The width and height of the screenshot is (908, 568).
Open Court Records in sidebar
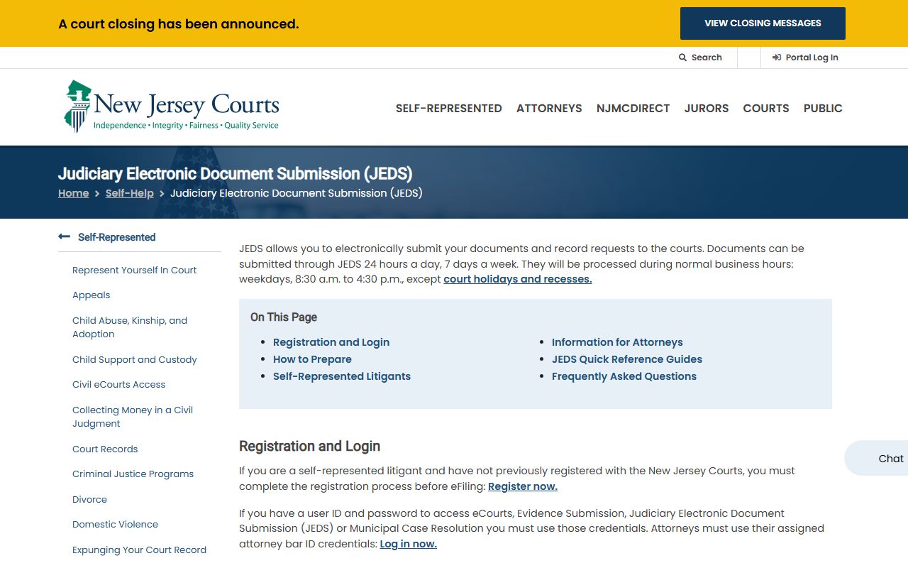105,449
